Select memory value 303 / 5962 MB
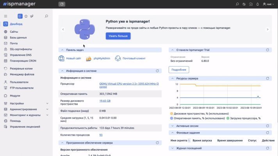 [x=108, y=94]
